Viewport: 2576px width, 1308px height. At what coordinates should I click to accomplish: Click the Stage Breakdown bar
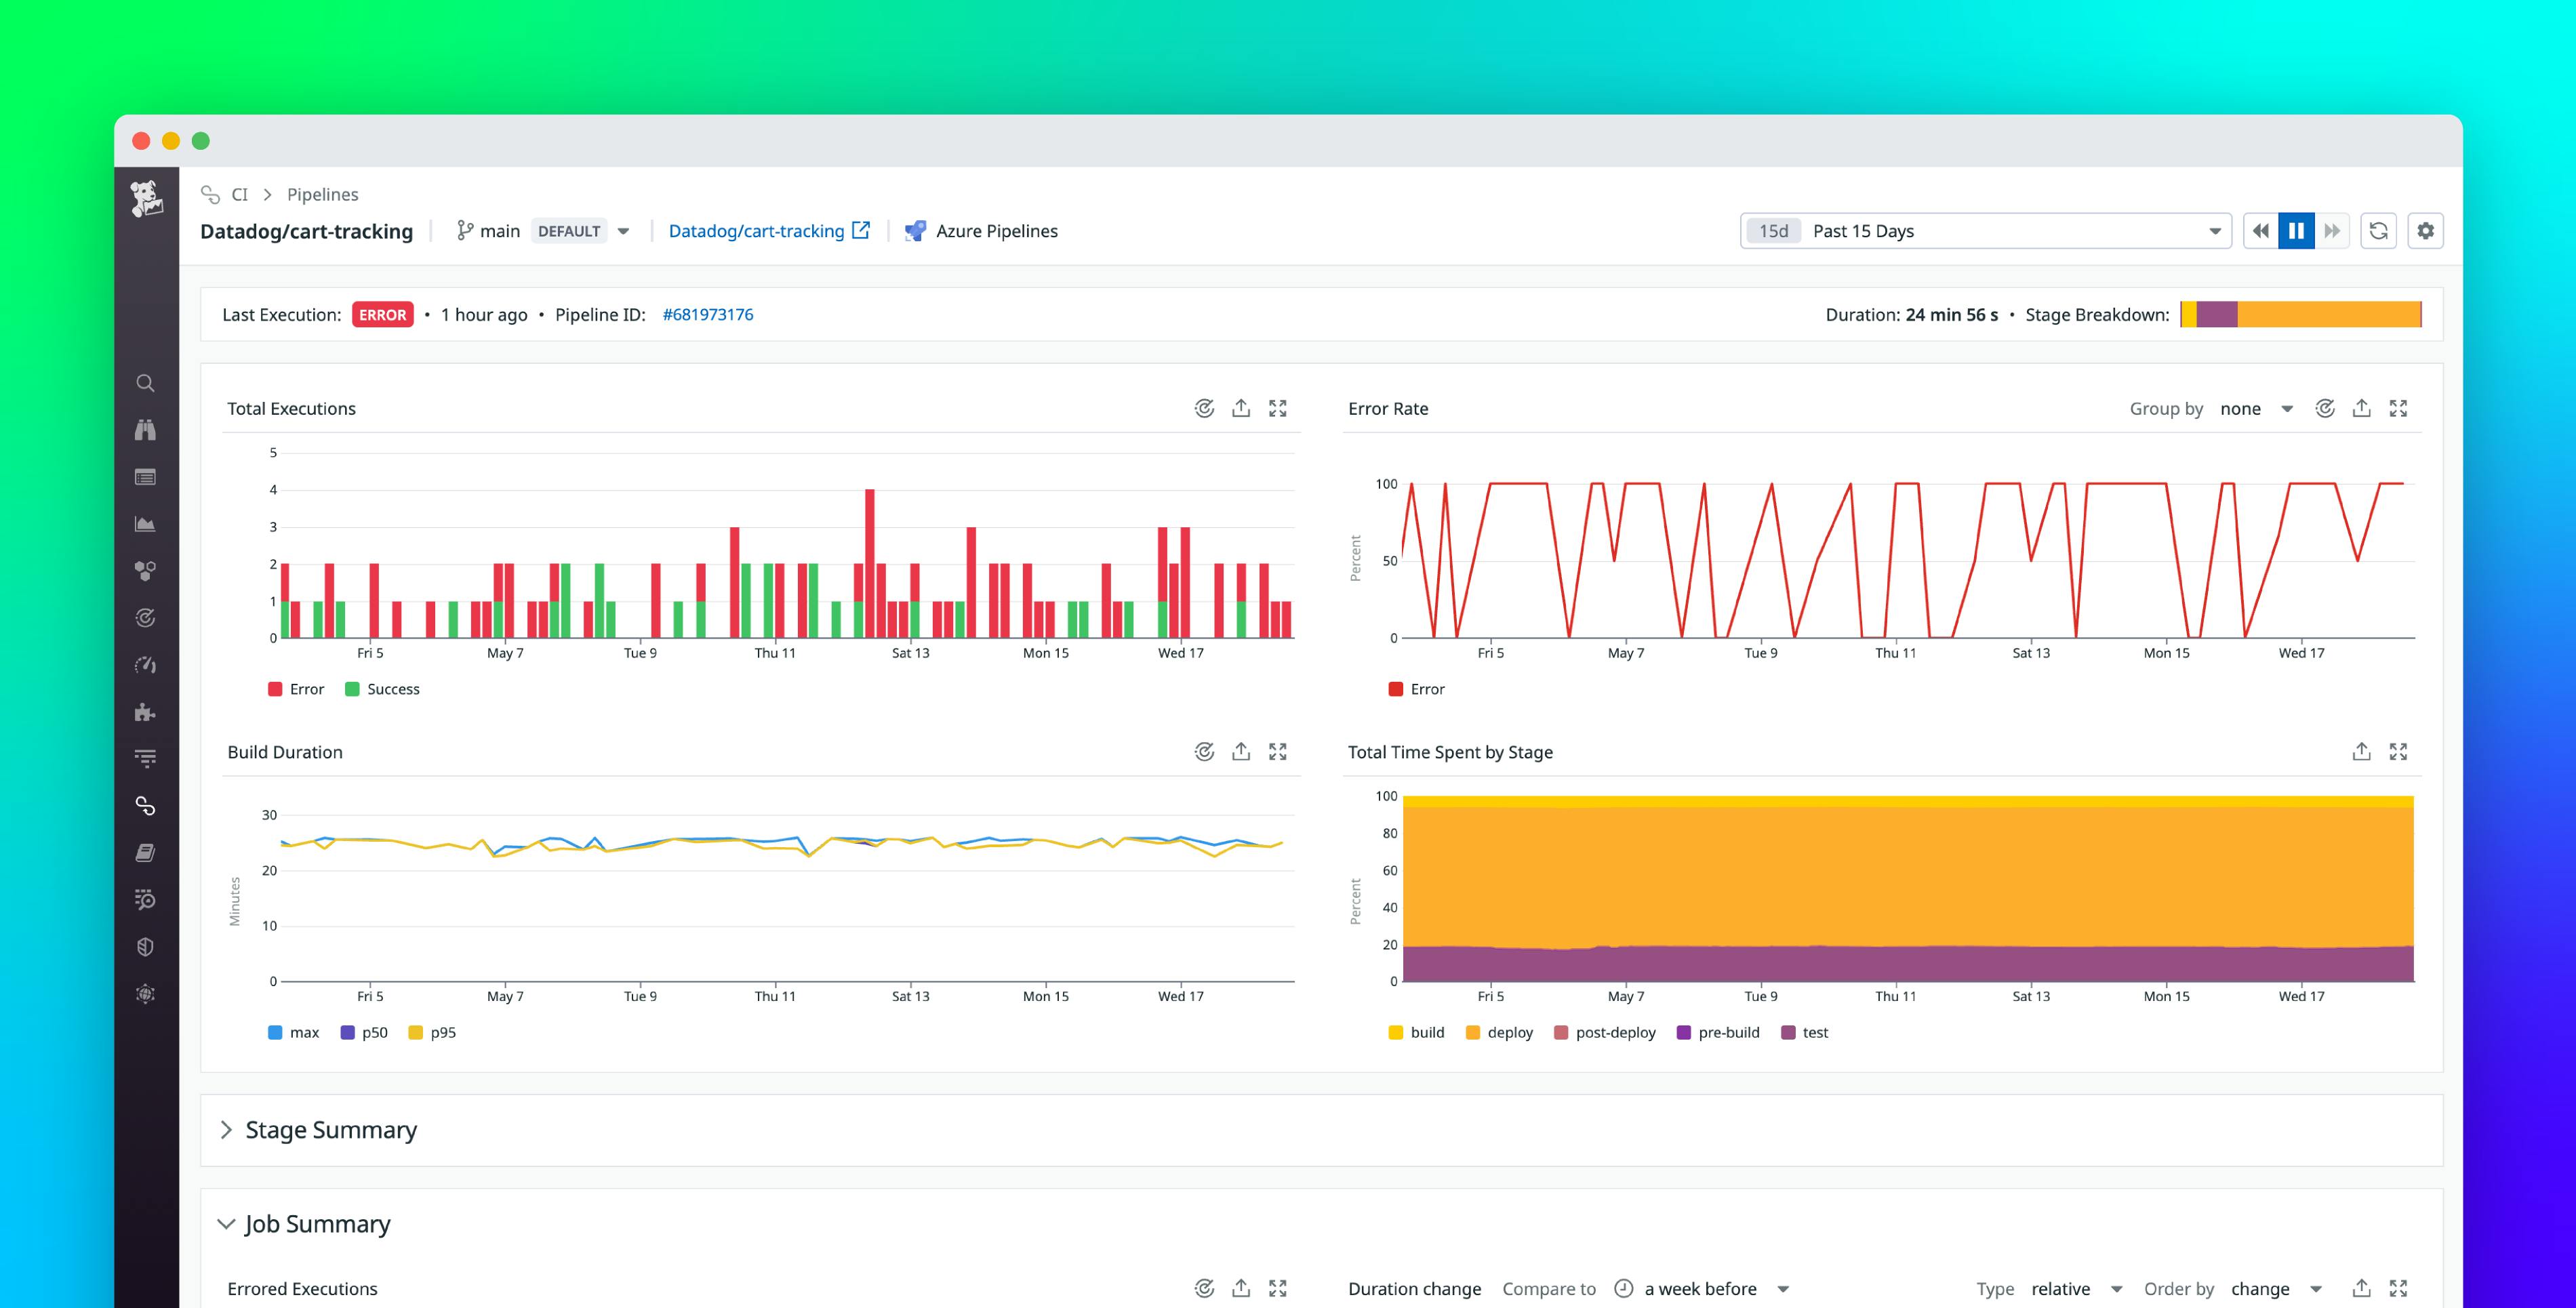pos(2300,314)
